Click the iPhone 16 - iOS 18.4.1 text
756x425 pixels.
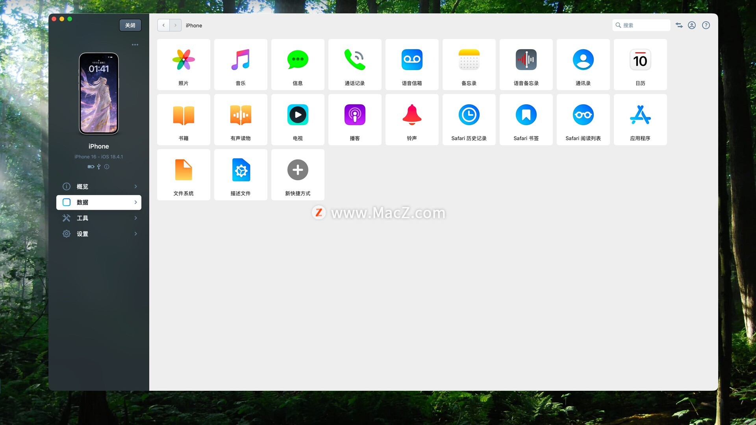tap(99, 157)
